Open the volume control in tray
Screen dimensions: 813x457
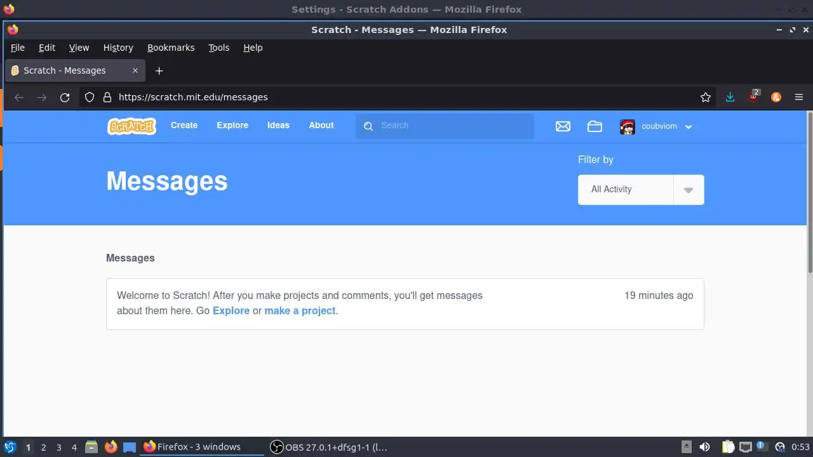click(x=704, y=447)
